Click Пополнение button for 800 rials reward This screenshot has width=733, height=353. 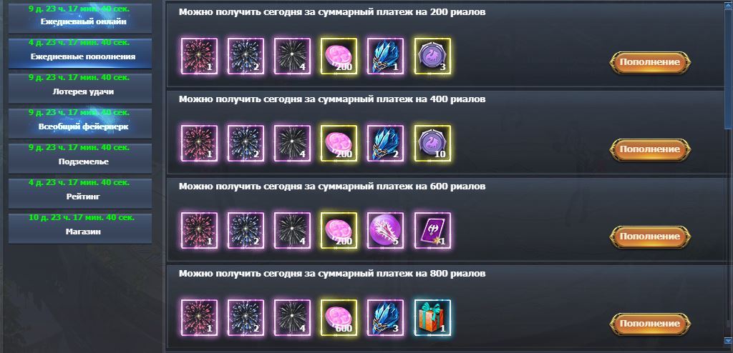[650, 324]
